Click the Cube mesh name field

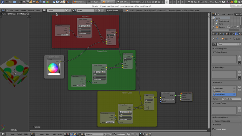(227, 44)
